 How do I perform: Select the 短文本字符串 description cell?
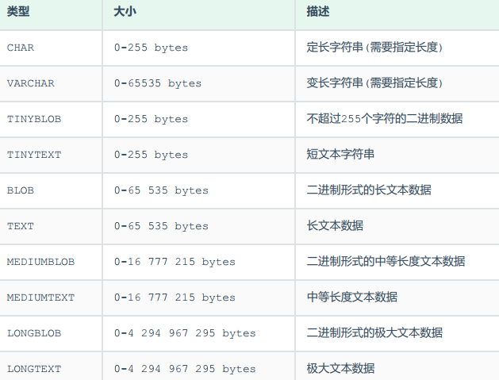(x=340, y=155)
